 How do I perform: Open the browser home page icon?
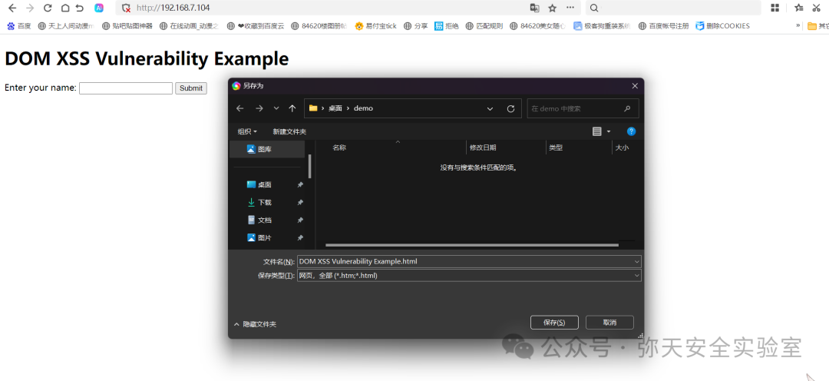coord(64,8)
